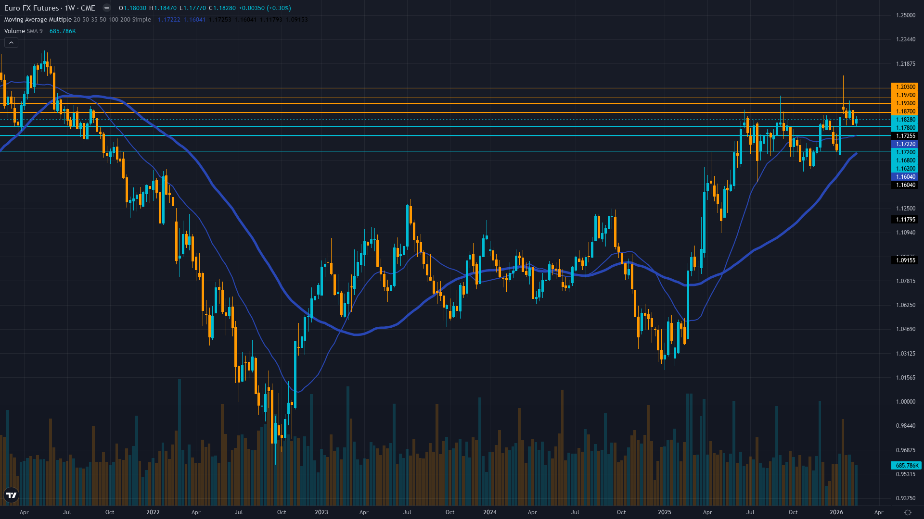Click the blue 1.16040 axis label

905,177
